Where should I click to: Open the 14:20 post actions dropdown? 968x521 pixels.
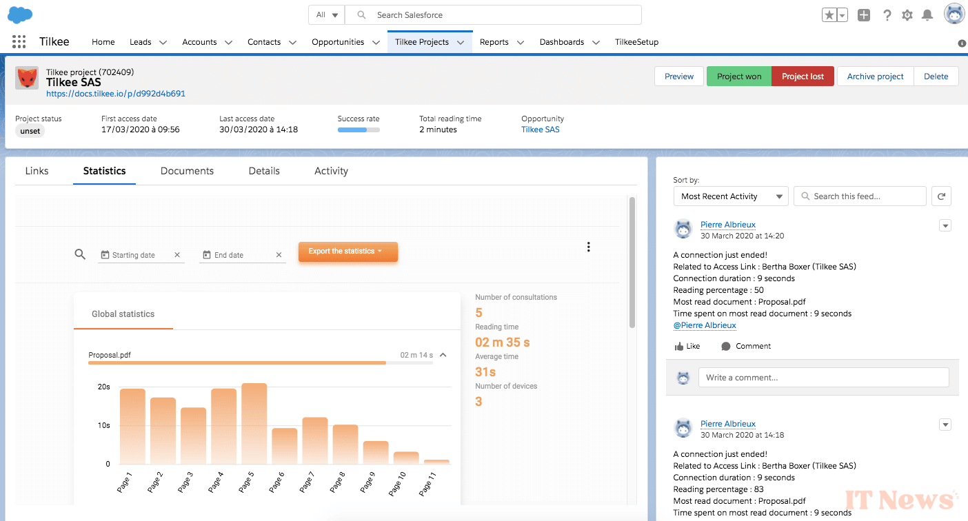[945, 225]
